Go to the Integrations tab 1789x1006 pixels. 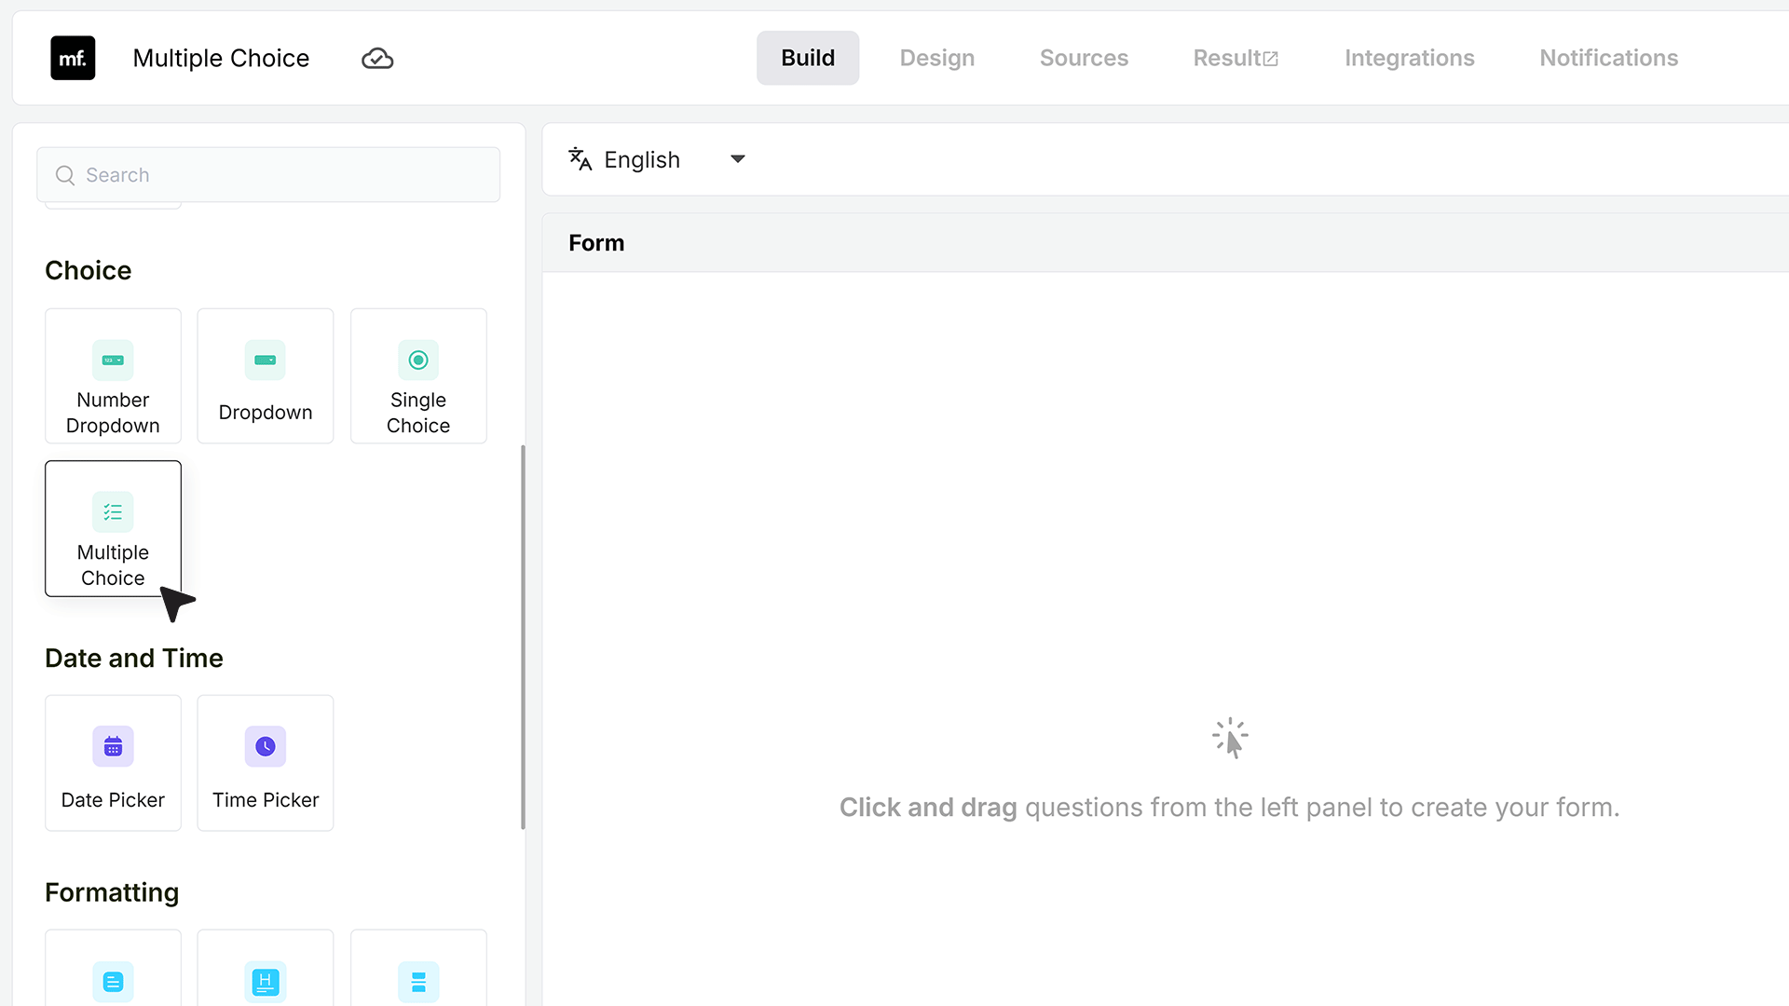coord(1410,58)
